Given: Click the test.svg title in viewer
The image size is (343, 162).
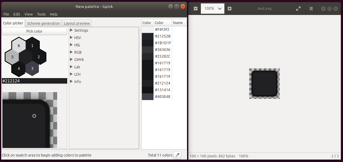Looking at the screenshot, I should point(264,9).
